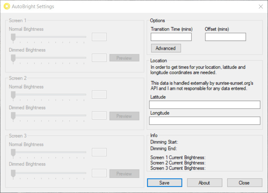Click Screen 1 Dimmed Brightness slider thumb

(13, 58)
